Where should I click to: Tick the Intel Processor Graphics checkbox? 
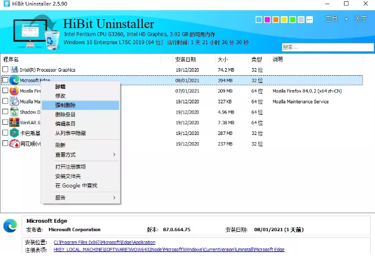(x=5, y=69)
